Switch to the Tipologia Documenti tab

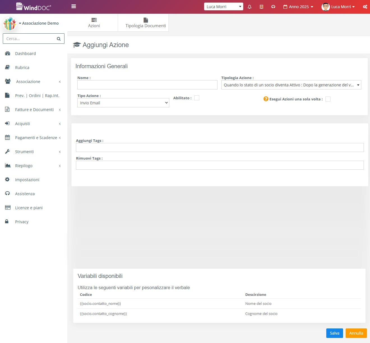[145, 23]
